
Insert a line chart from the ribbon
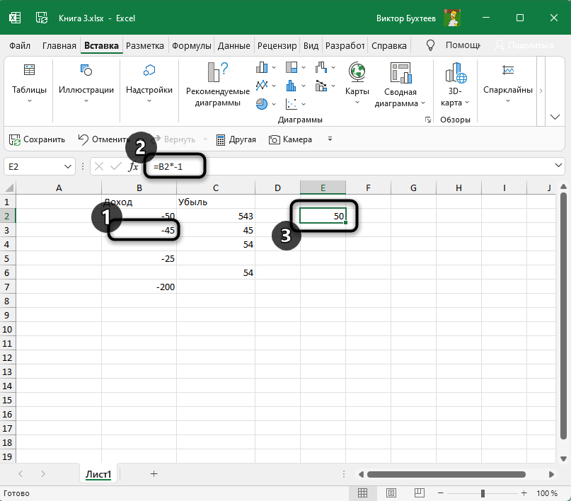tap(263, 86)
